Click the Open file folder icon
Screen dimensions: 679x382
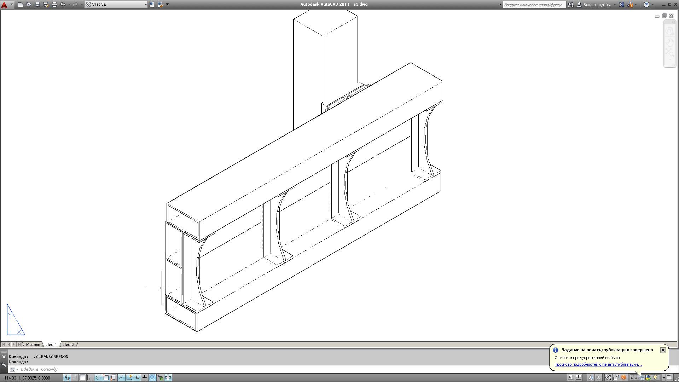29,5
